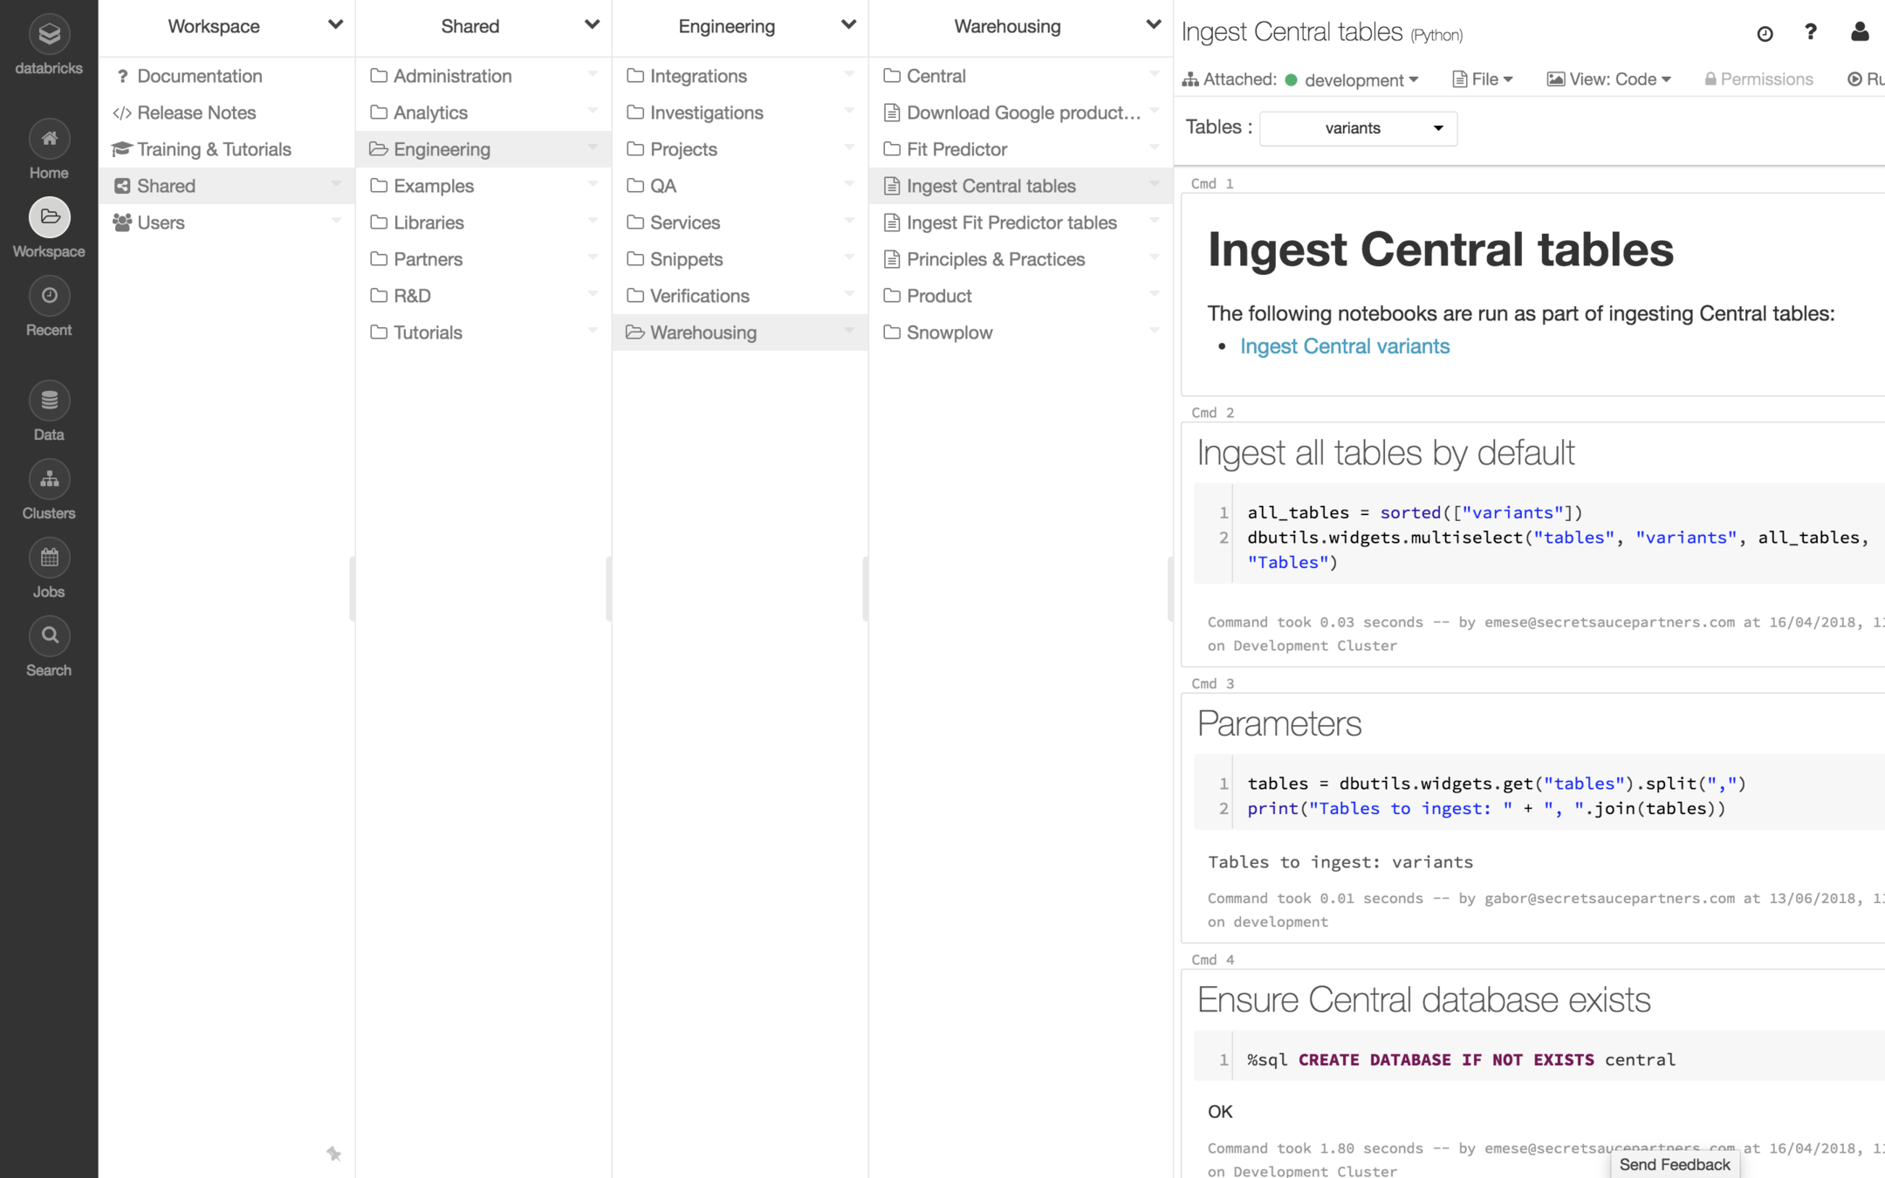Click the pin icon at panel bottom
Viewport: 1885px width, 1178px height.
click(x=334, y=1154)
